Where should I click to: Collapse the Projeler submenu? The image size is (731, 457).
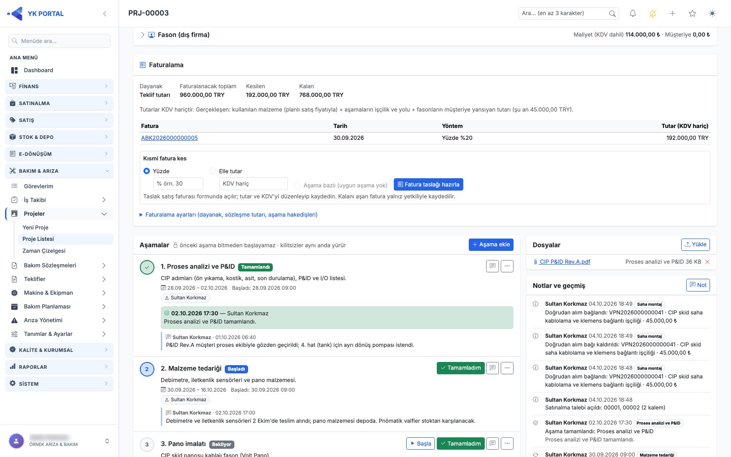point(104,214)
